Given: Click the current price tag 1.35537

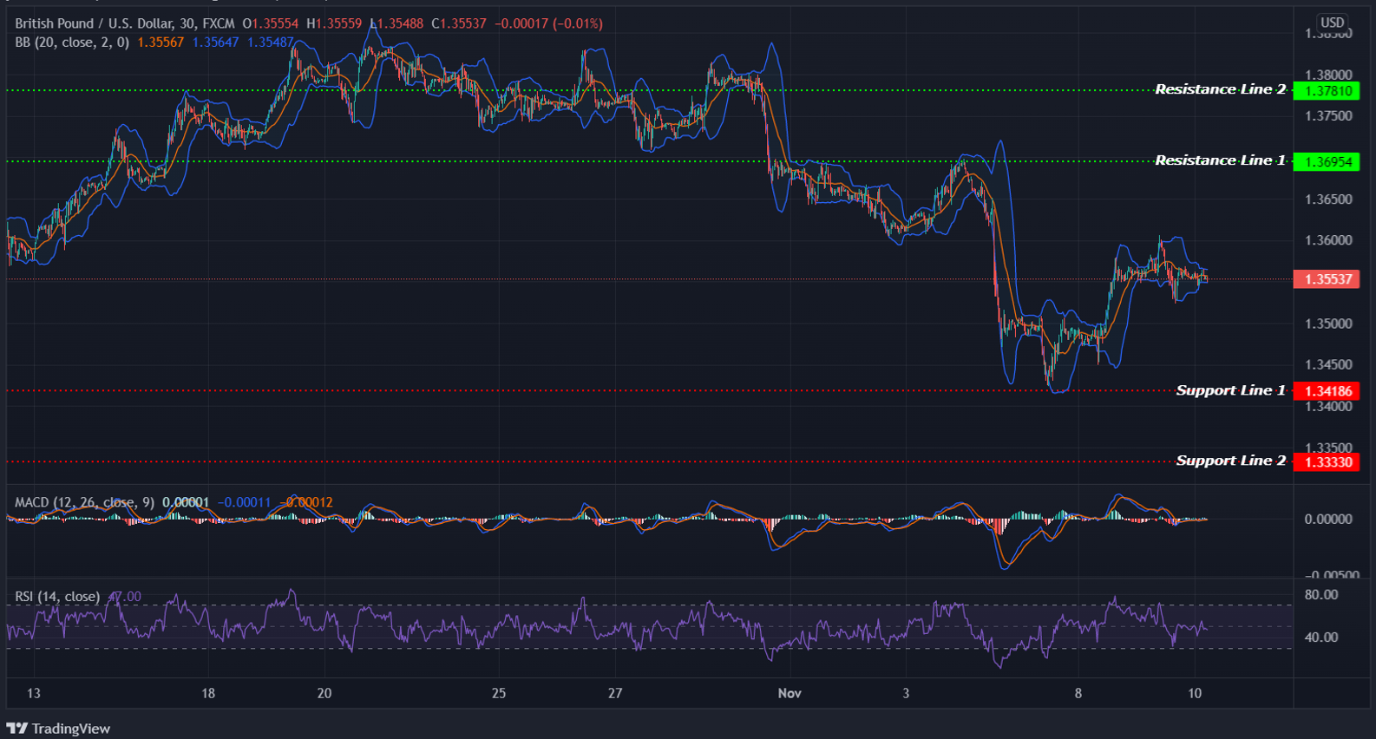Looking at the screenshot, I should [x=1326, y=279].
